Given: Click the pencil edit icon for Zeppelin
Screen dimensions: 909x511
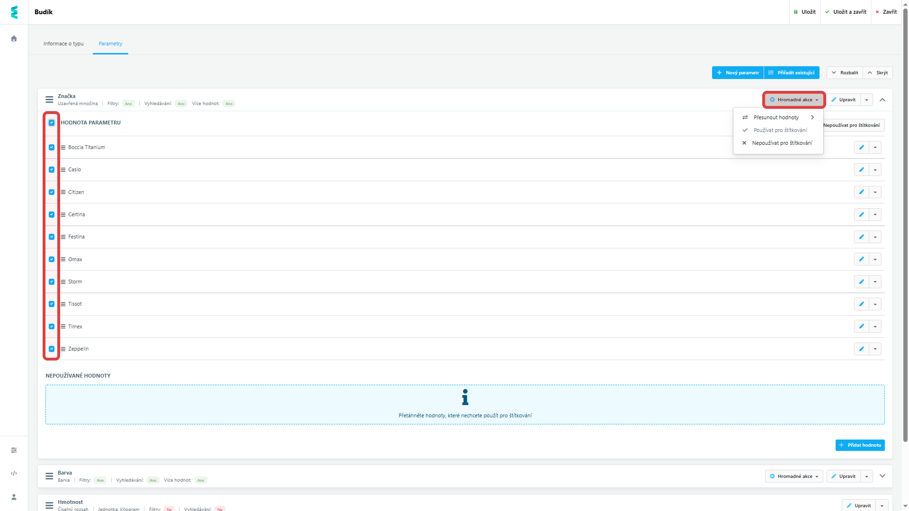Looking at the screenshot, I should click(x=861, y=349).
